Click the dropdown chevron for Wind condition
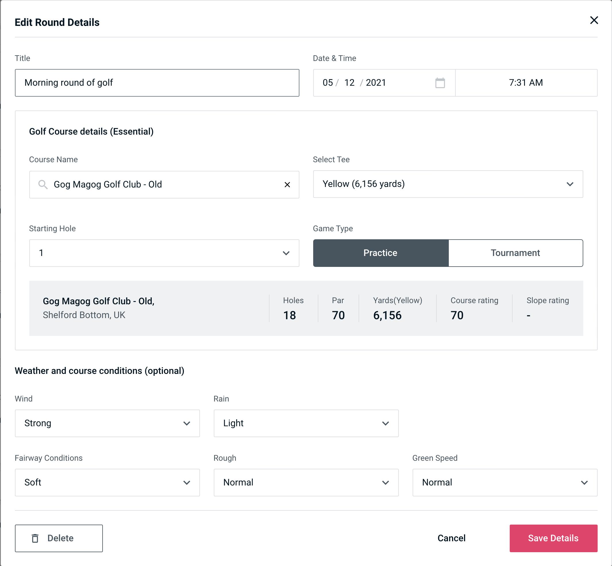This screenshot has width=612, height=566. pos(187,423)
